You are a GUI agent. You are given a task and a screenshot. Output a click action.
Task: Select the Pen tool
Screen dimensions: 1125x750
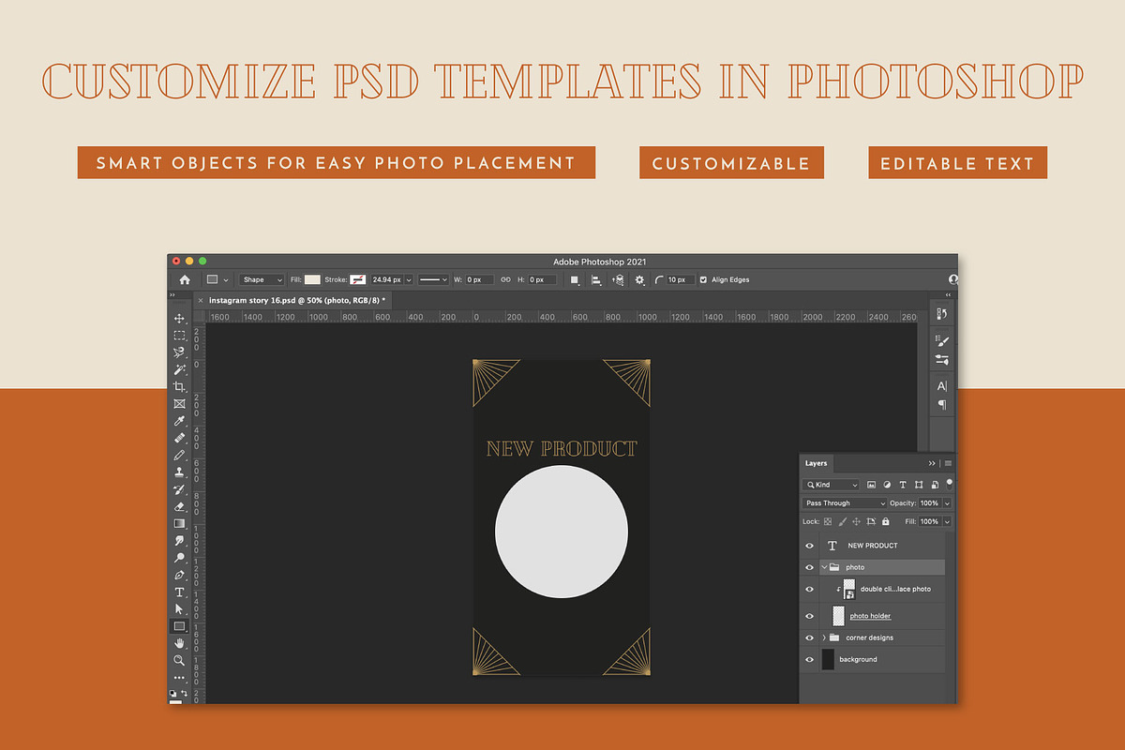coord(179,575)
